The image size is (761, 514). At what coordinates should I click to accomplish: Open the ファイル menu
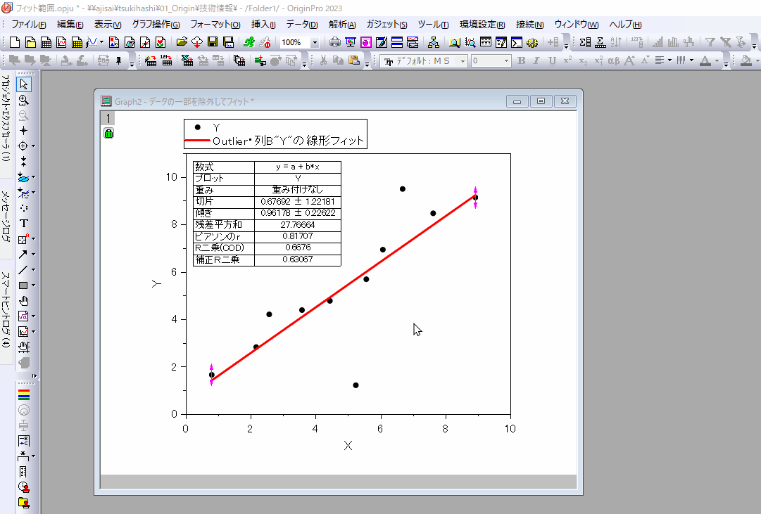coord(28,25)
